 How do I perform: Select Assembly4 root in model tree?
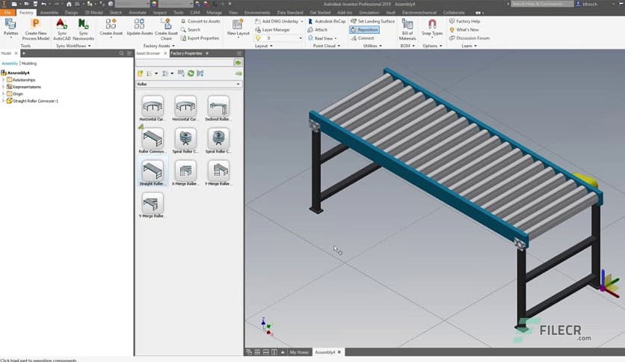pos(16,73)
